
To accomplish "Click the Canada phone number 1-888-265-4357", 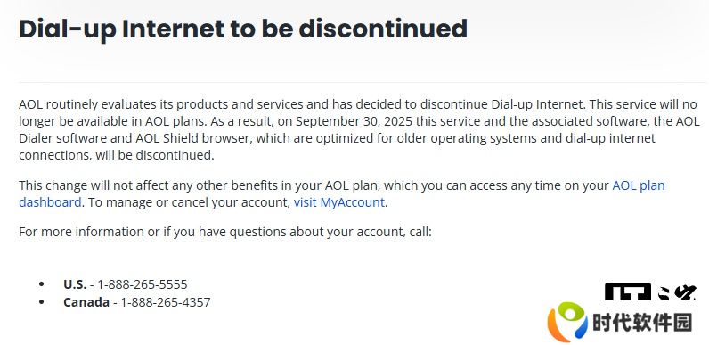I will point(166,302).
